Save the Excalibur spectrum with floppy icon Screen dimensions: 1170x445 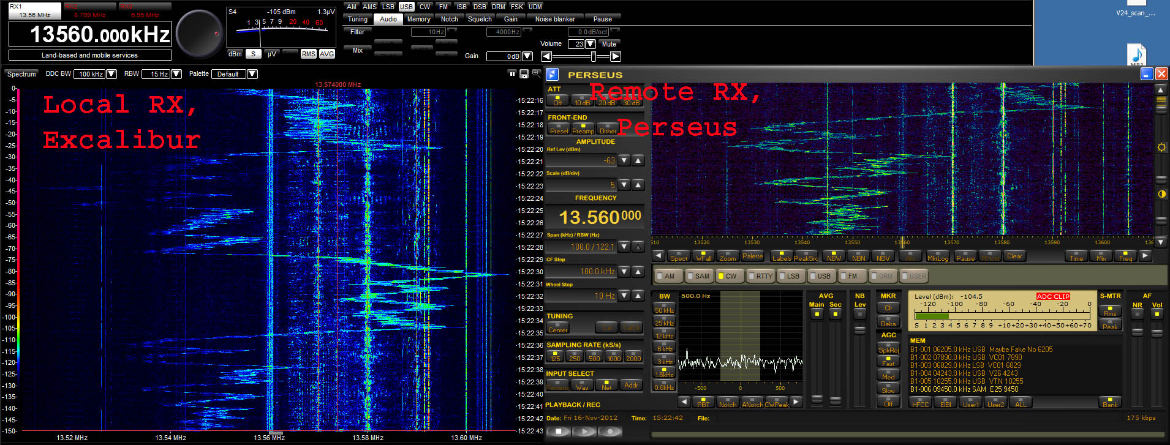524,73
